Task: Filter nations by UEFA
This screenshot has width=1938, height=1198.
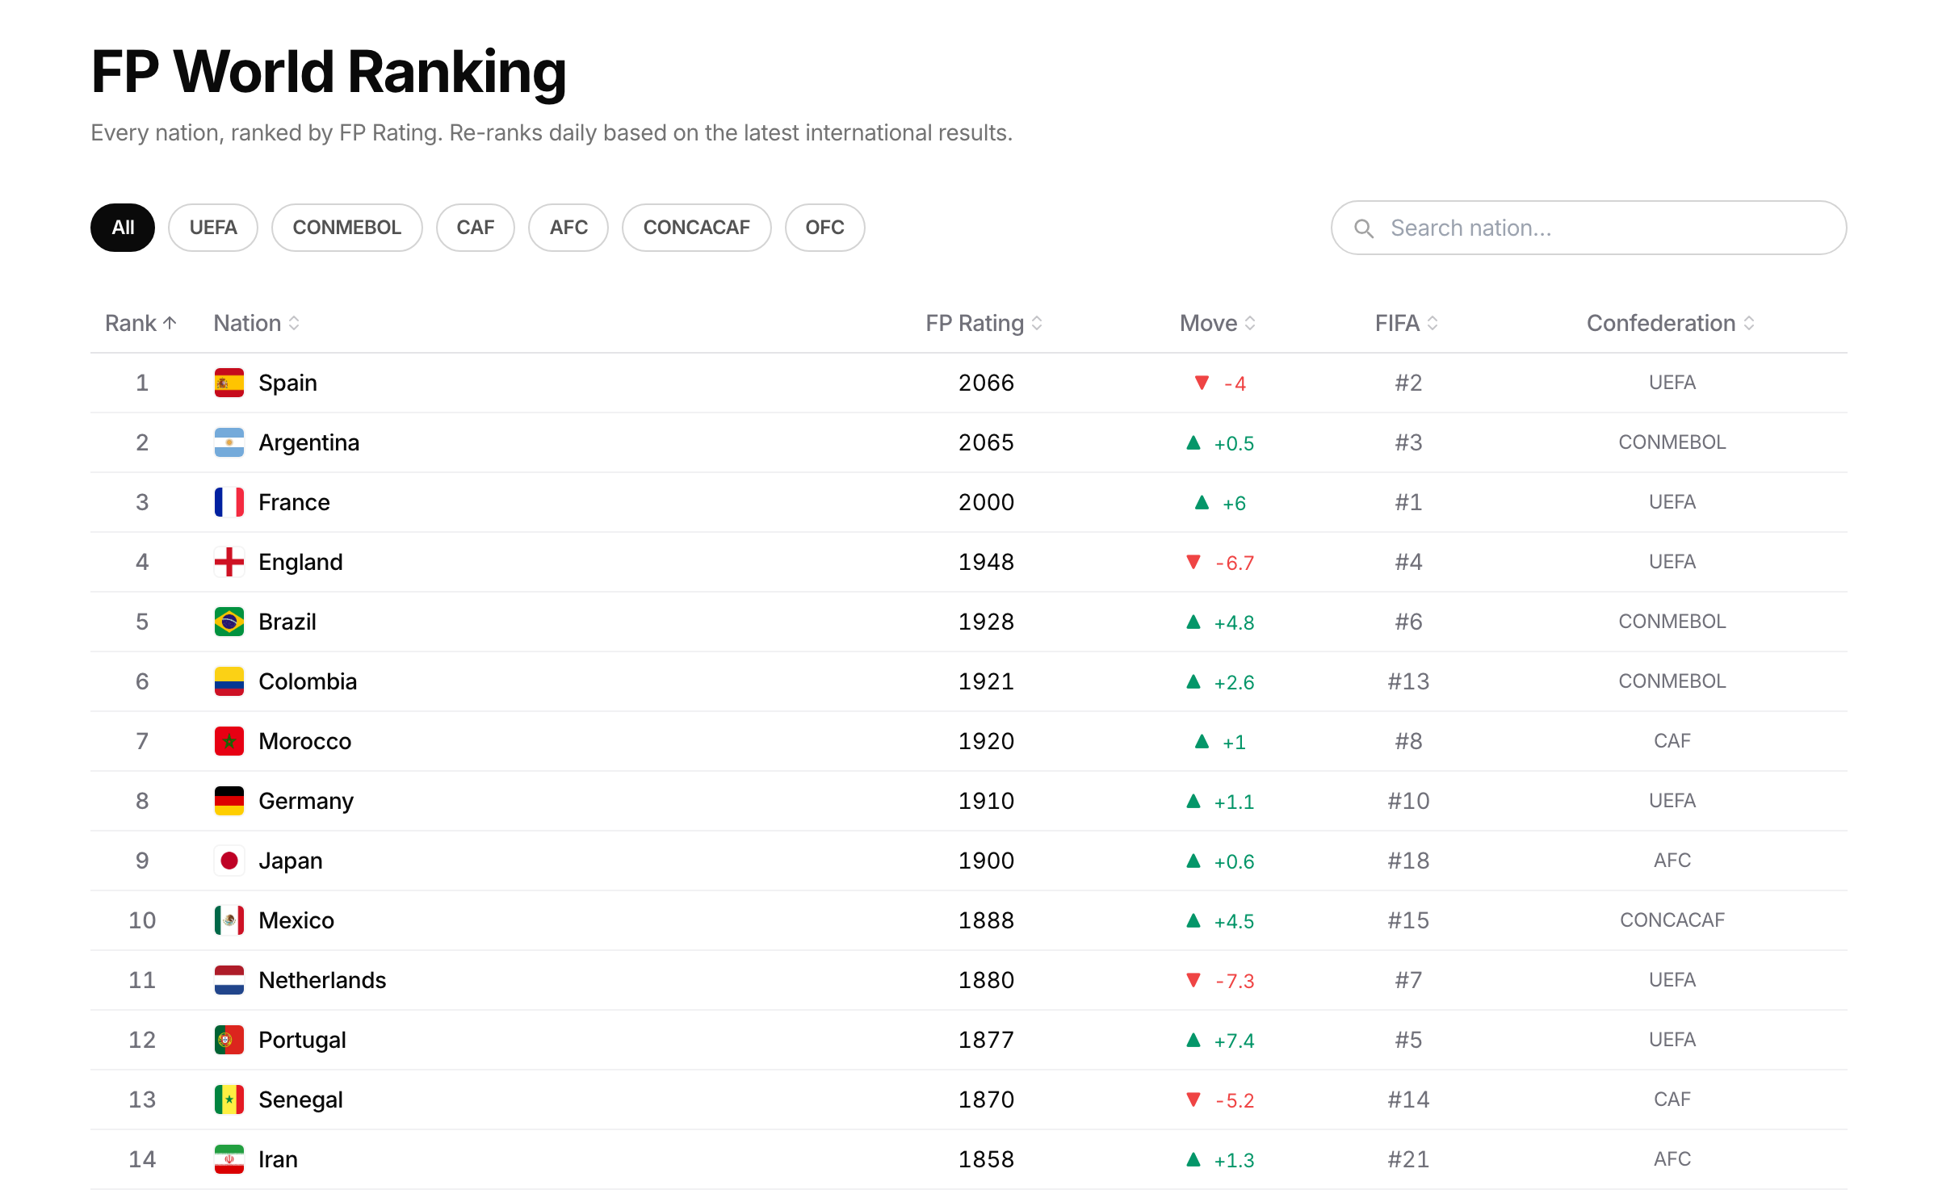Action: coord(213,228)
